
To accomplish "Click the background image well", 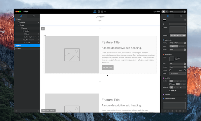I will (x=172, y=59).
